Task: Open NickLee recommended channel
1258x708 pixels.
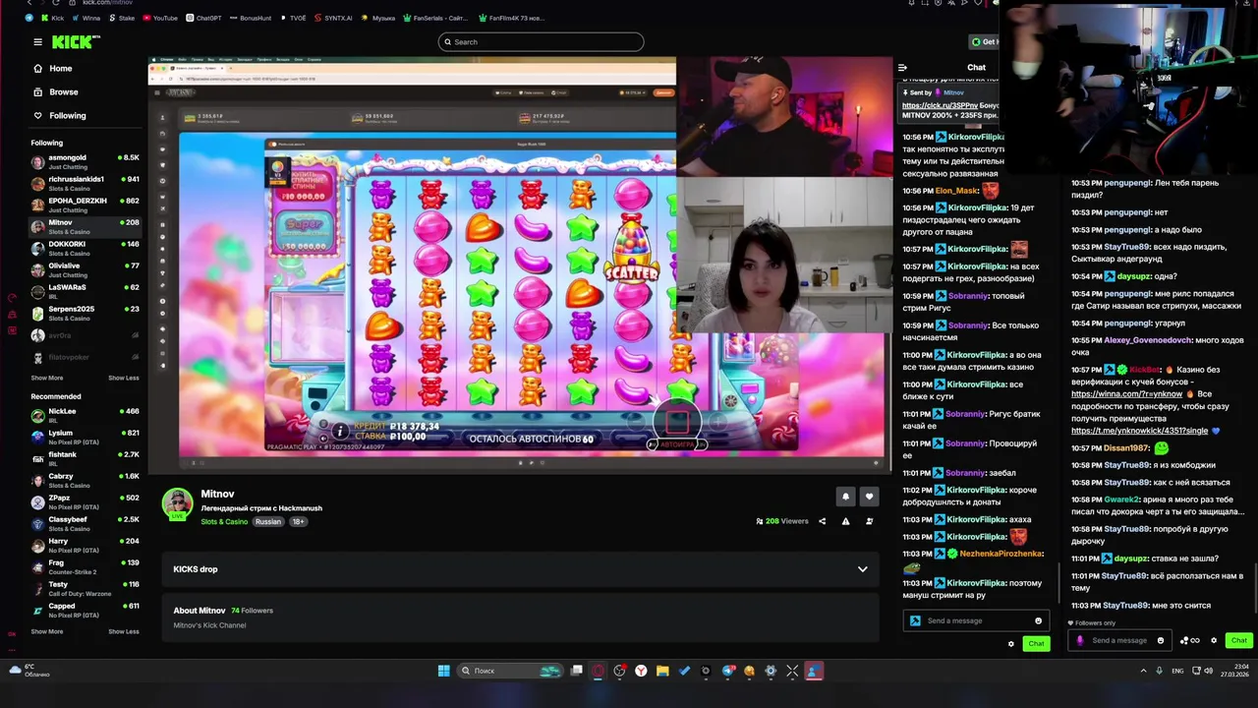Action: 85,415
